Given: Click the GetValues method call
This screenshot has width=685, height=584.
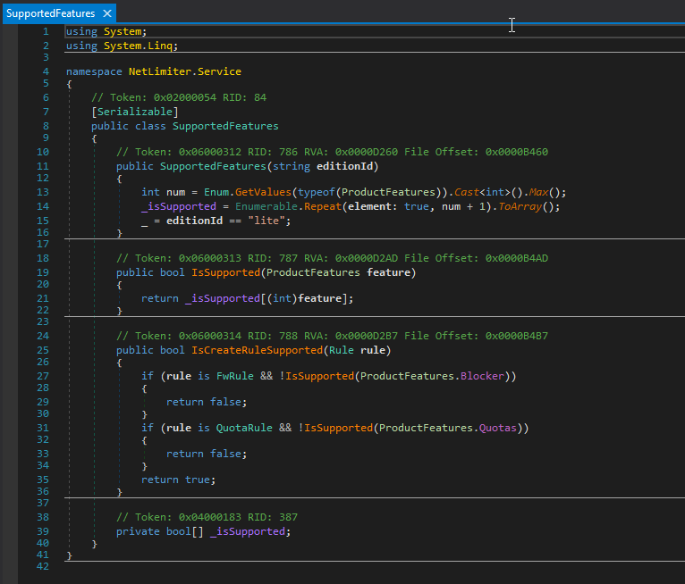Looking at the screenshot, I should [263, 192].
